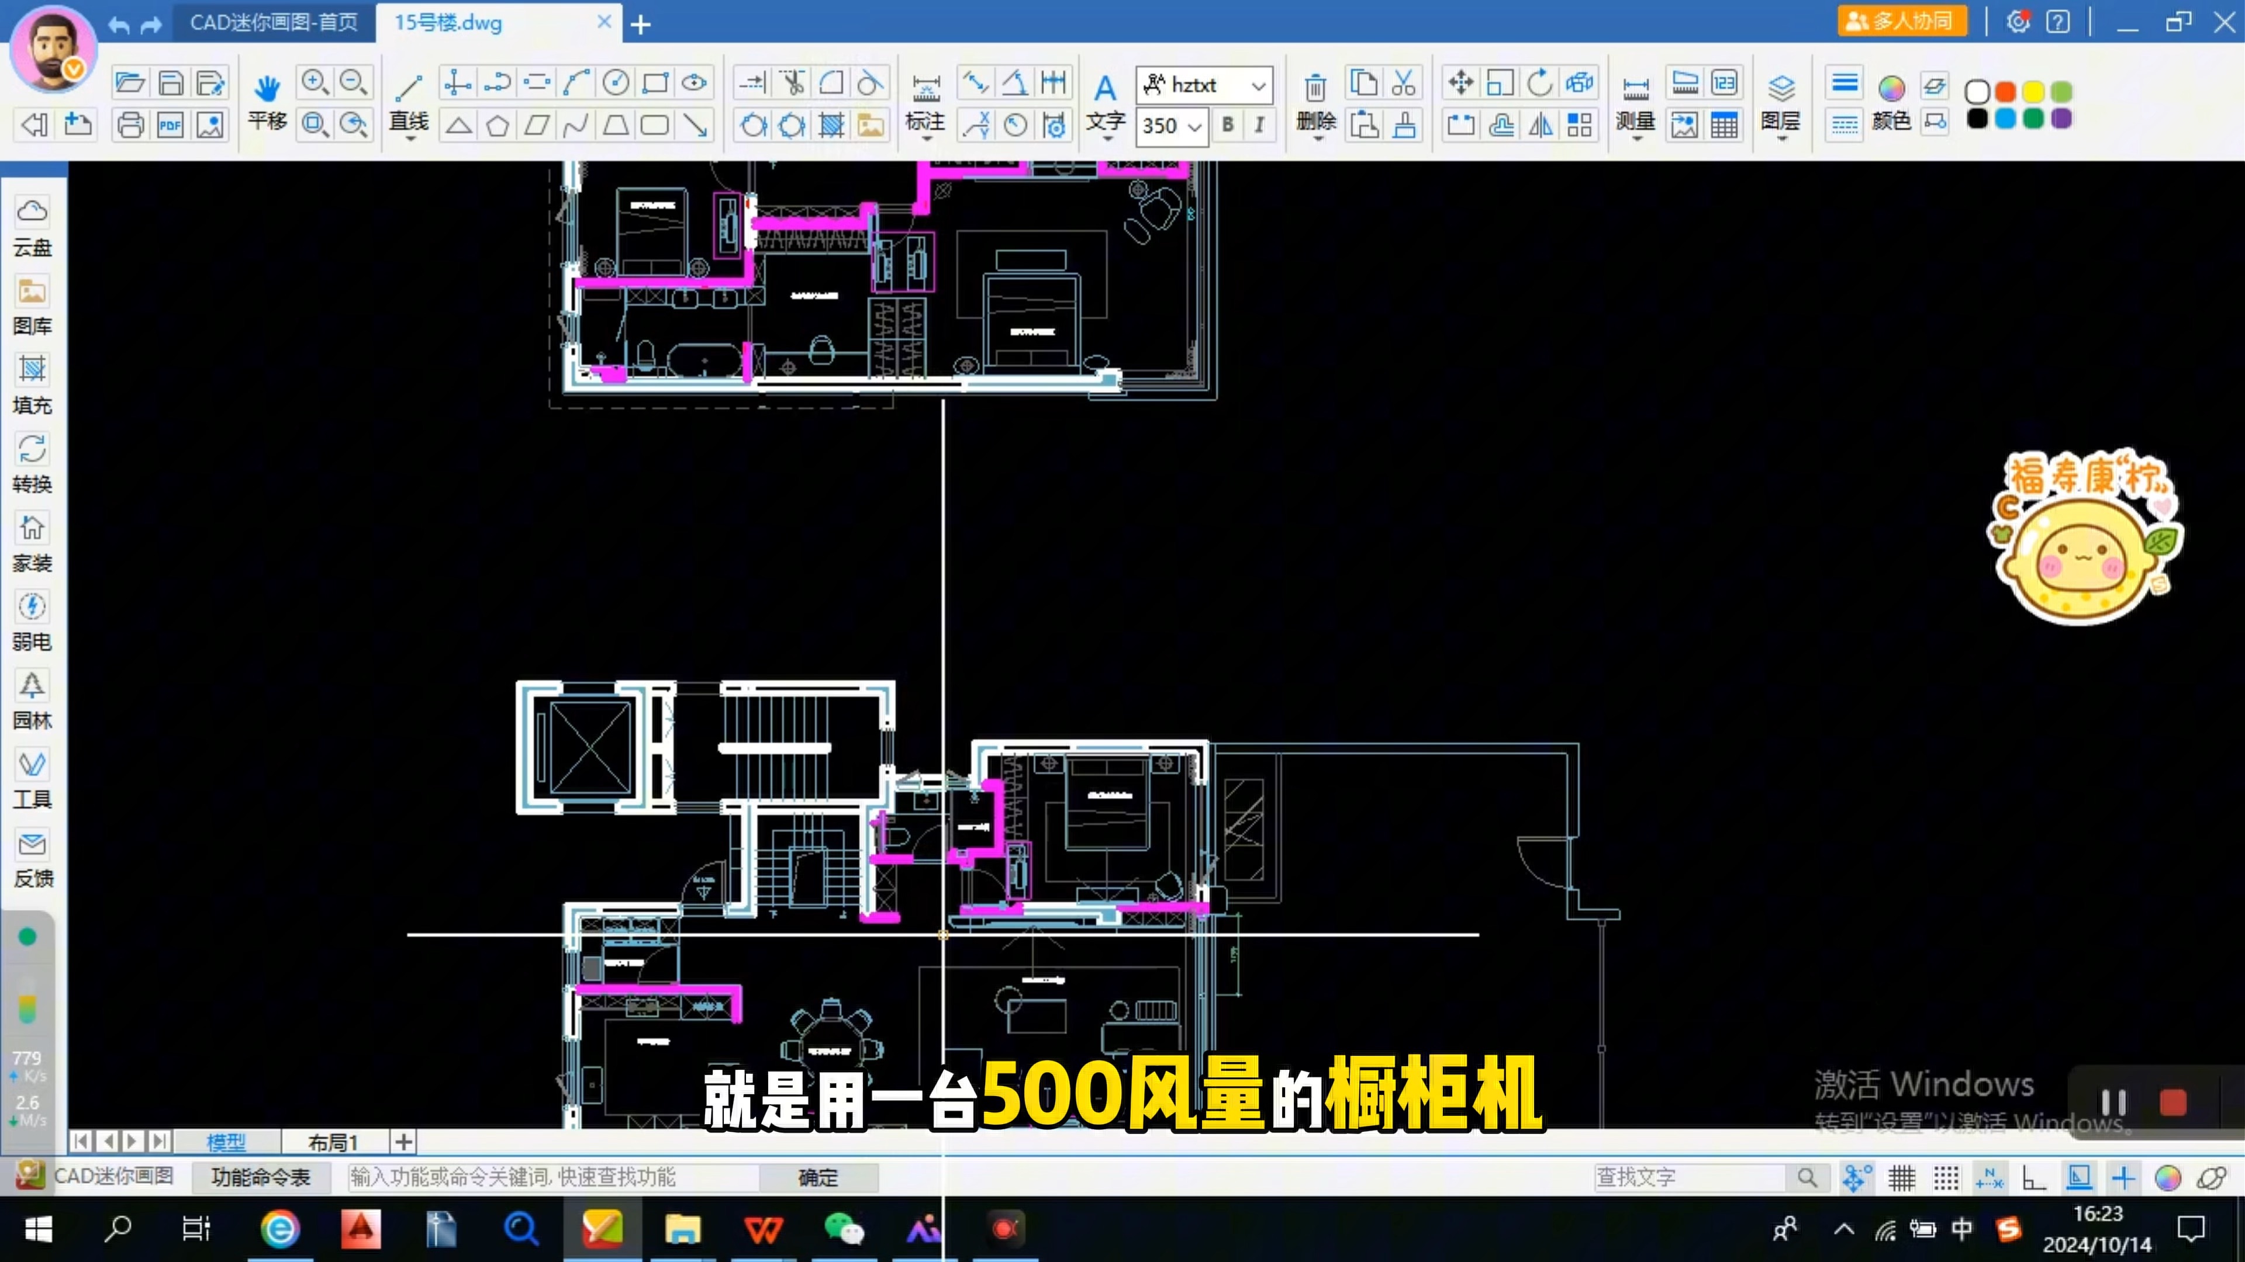This screenshot has height=1262, width=2245.
Task: Insert a table with the grid icon
Action: [1724, 126]
